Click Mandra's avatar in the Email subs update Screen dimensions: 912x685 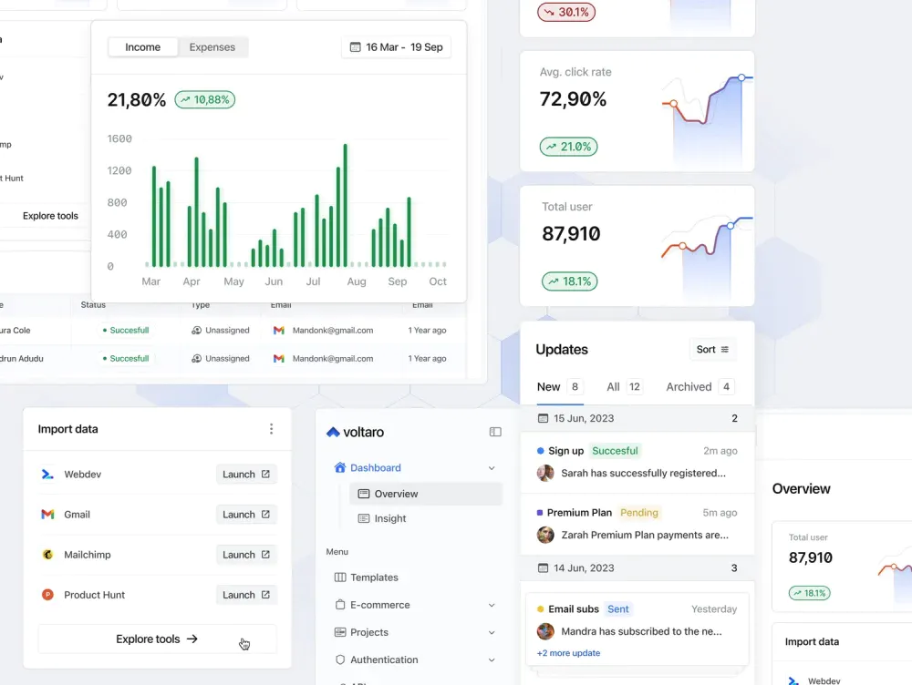tap(545, 631)
